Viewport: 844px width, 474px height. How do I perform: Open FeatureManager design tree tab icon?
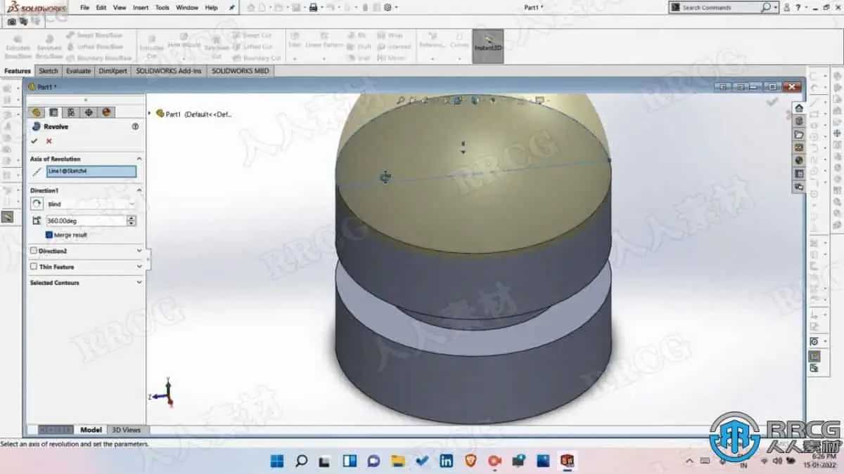tap(36, 112)
